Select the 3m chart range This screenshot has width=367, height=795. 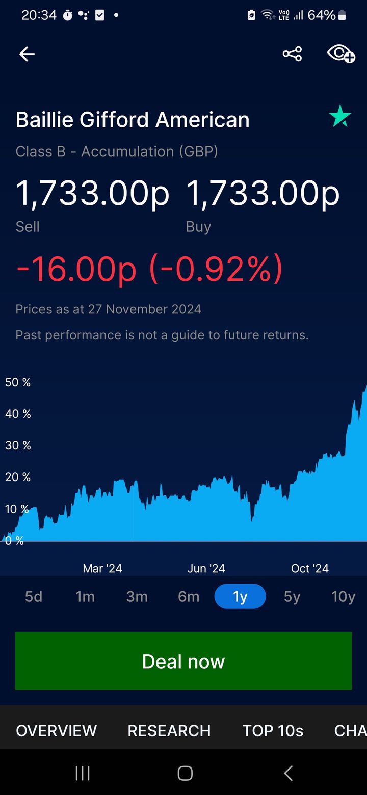coord(137,596)
